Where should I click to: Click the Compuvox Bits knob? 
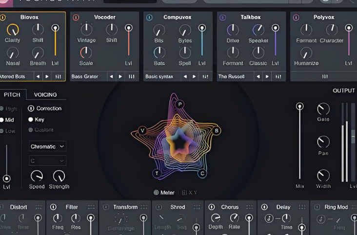pos(159,30)
